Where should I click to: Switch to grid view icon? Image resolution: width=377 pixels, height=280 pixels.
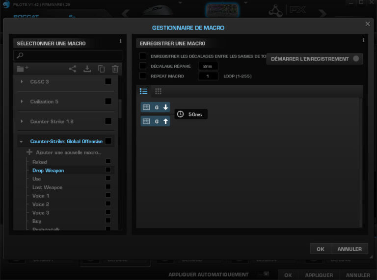coord(158,91)
